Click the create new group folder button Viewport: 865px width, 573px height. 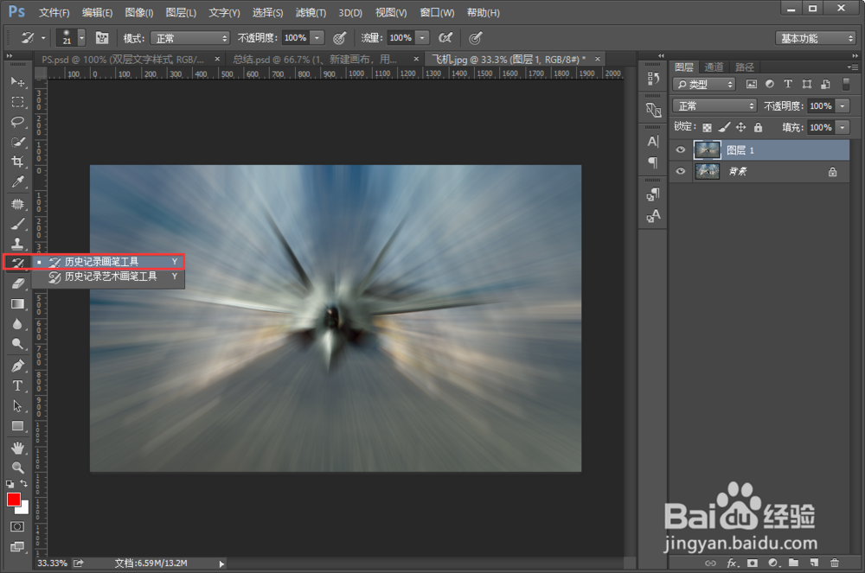tap(793, 563)
